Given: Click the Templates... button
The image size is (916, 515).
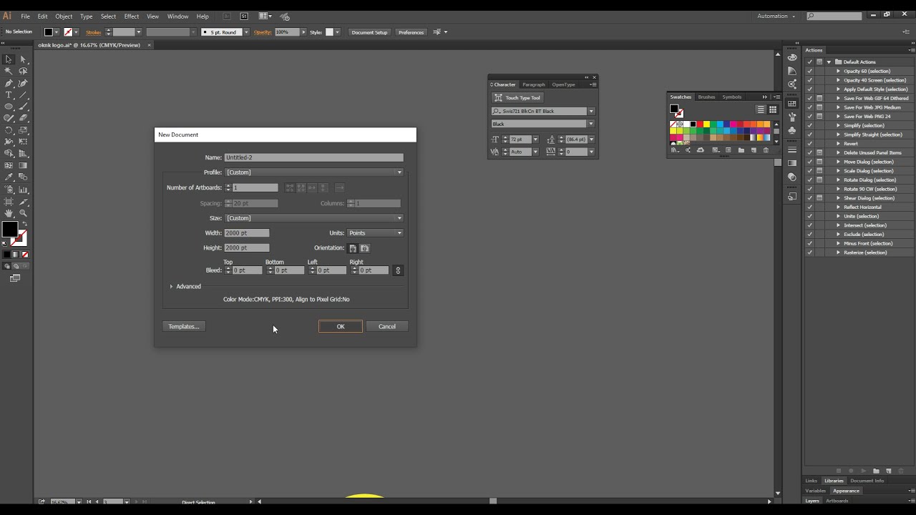Looking at the screenshot, I should click(184, 327).
